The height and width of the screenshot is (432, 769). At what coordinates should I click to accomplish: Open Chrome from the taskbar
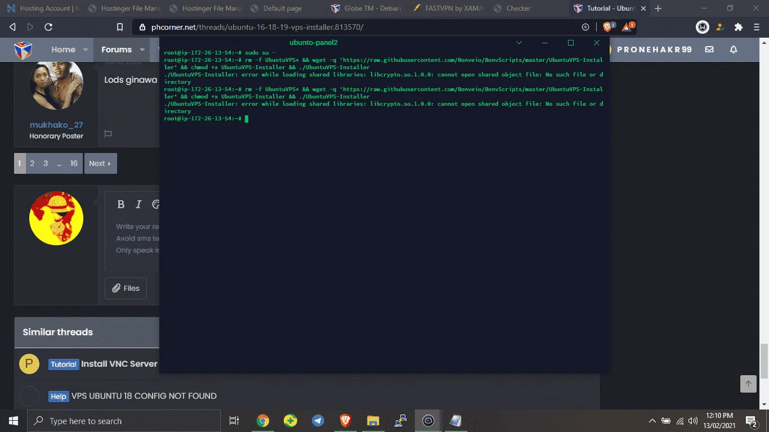[262, 421]
